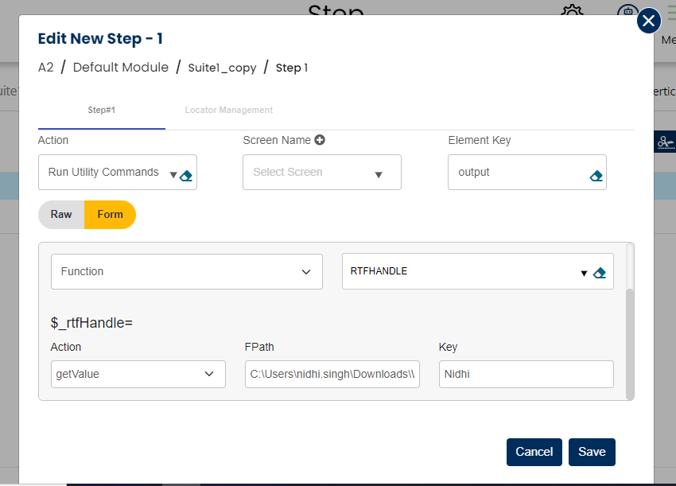Switch to Raw input mode

tap(61, 214)
